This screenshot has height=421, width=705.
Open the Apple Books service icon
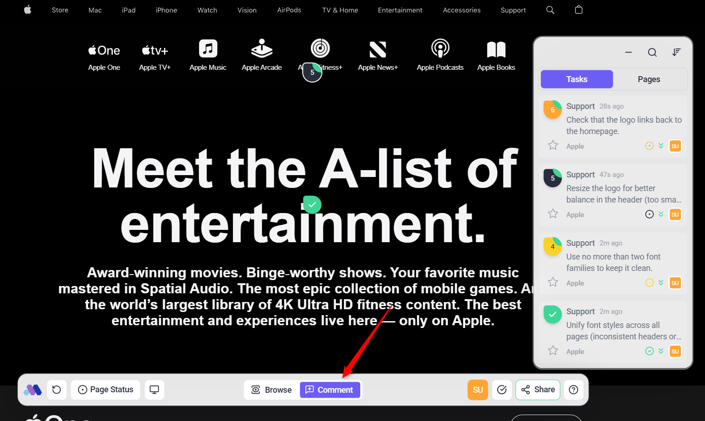click(496, 49)
